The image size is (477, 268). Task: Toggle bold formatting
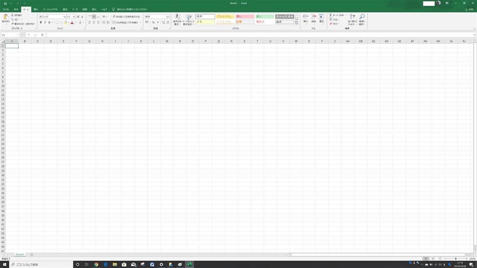(x=41, y=22)
